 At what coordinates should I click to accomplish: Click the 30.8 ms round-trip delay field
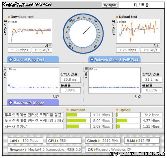[x=70, y=80]
